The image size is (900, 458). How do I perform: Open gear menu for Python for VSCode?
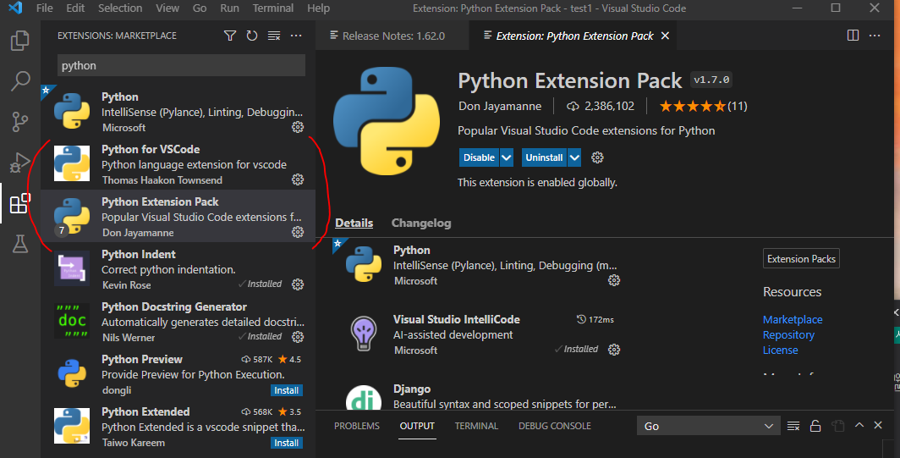click(298, 179)
